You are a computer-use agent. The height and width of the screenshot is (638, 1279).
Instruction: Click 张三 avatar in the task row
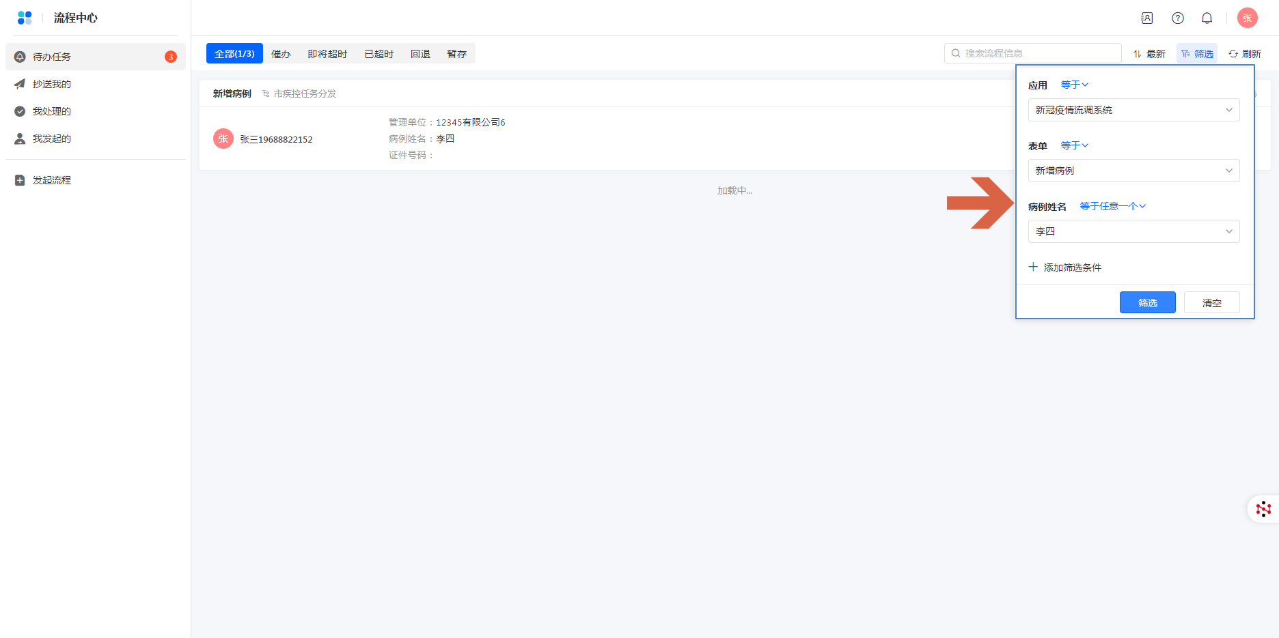[x=223, y=139]
